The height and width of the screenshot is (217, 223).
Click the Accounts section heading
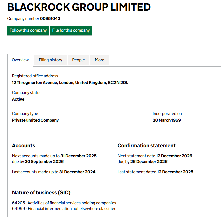23,146
